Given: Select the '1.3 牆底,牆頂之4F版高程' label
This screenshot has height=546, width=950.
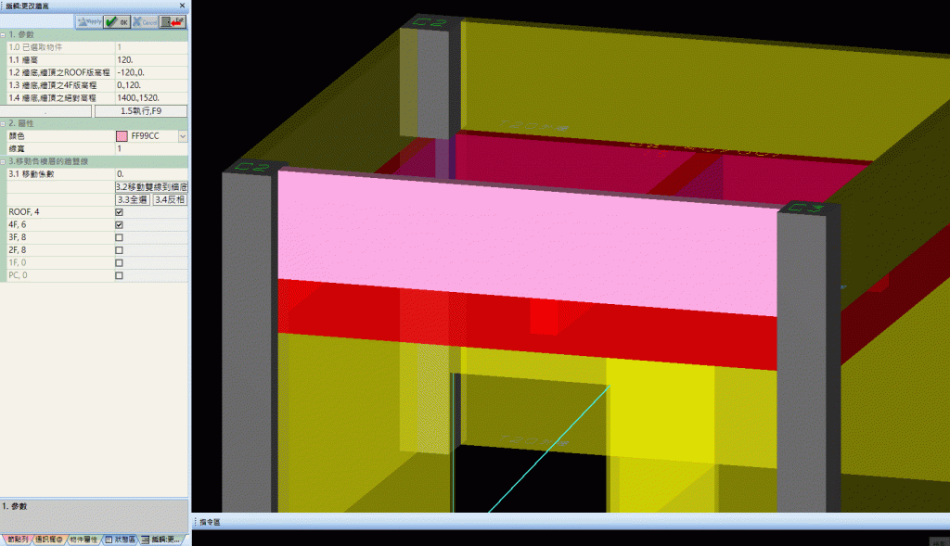Looking at the screenshot, I should (53, 85).
